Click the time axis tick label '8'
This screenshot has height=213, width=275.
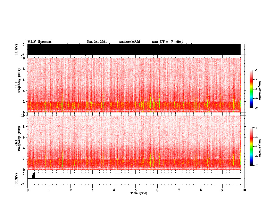pyautogui.click(x=201, y=190)
